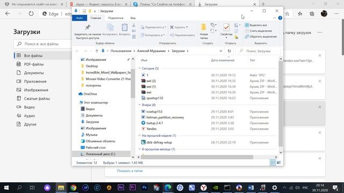Collapse the Вчера (4) group

[x=140, y=105]
